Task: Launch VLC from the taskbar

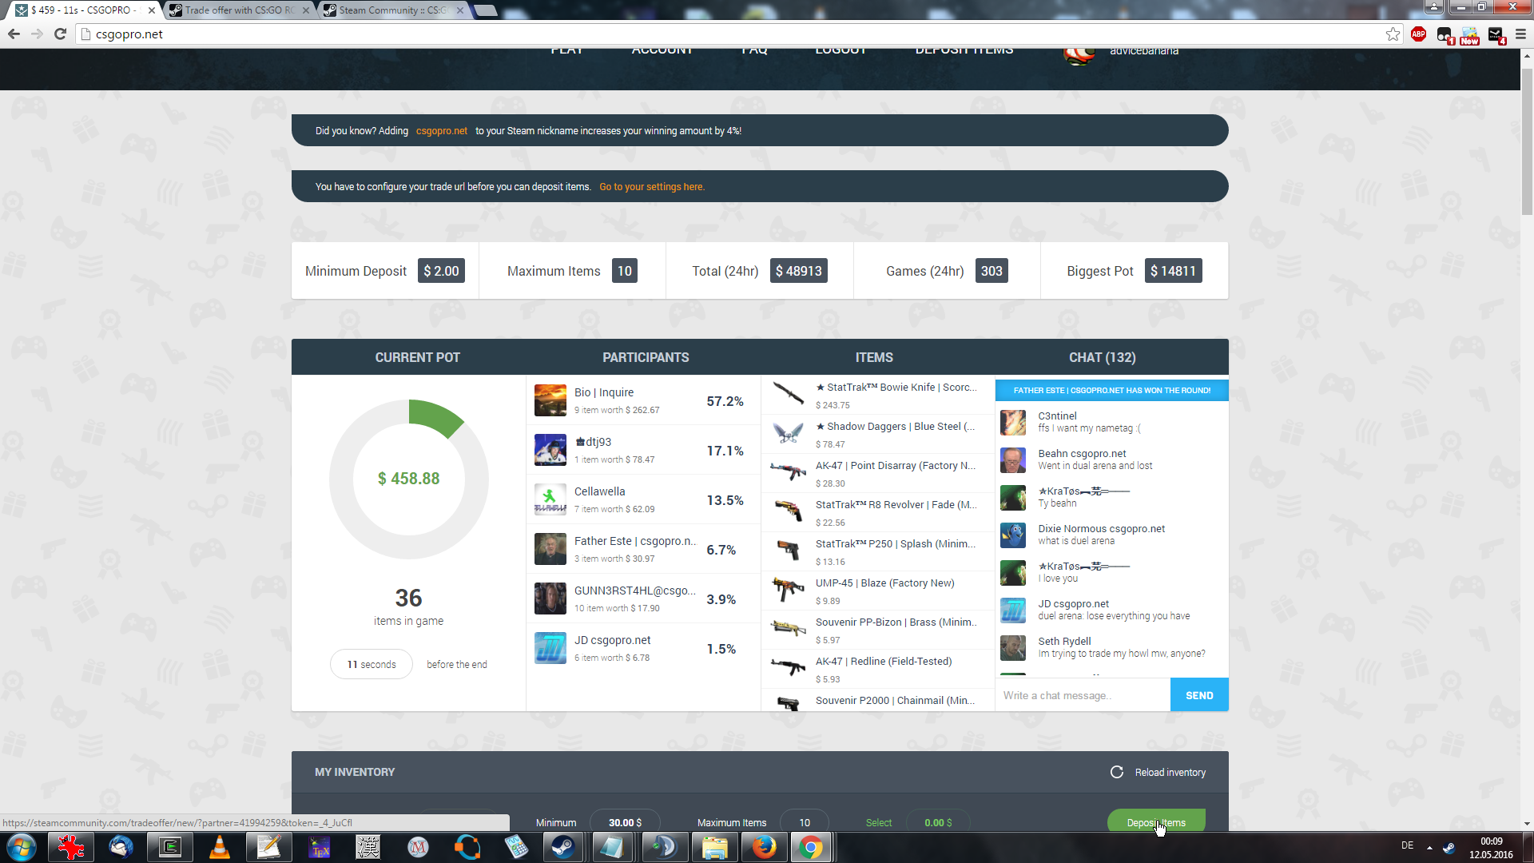Action: [x=219, y=847]
